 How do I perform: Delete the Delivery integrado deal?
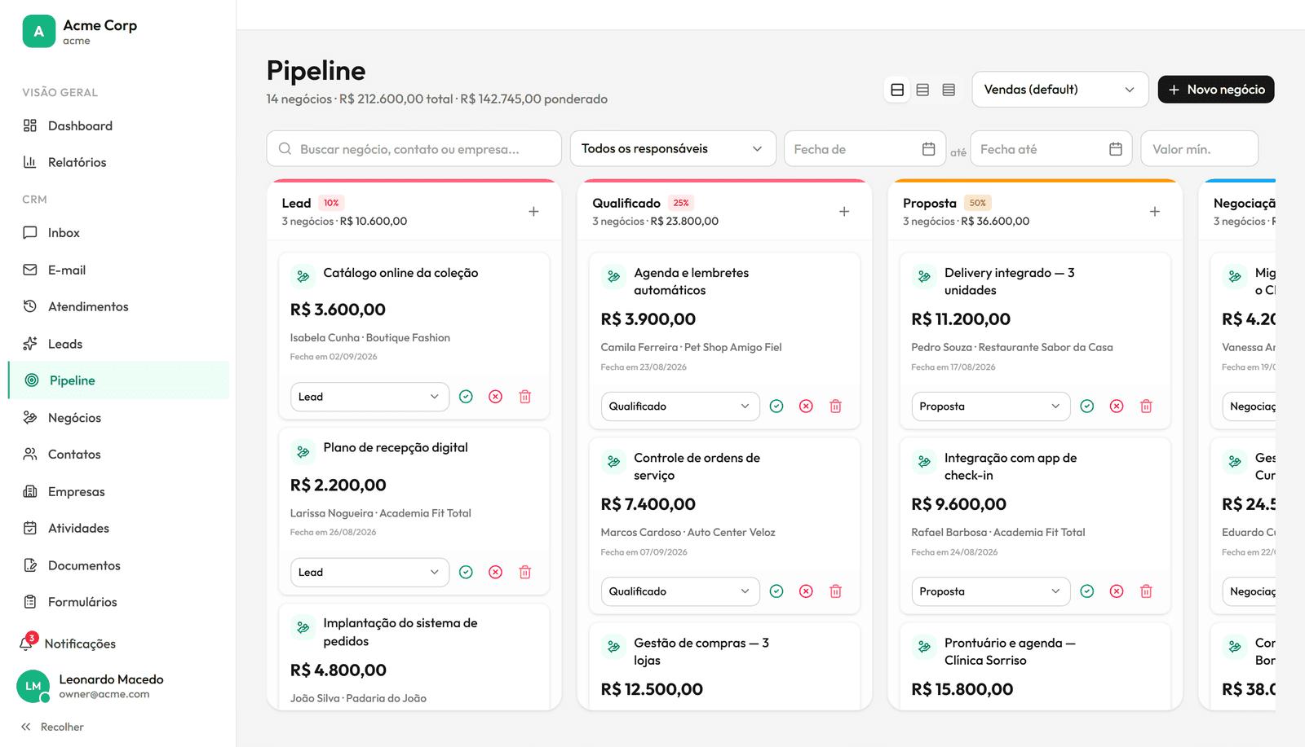pyautogui.click(x=1147, y=406)
